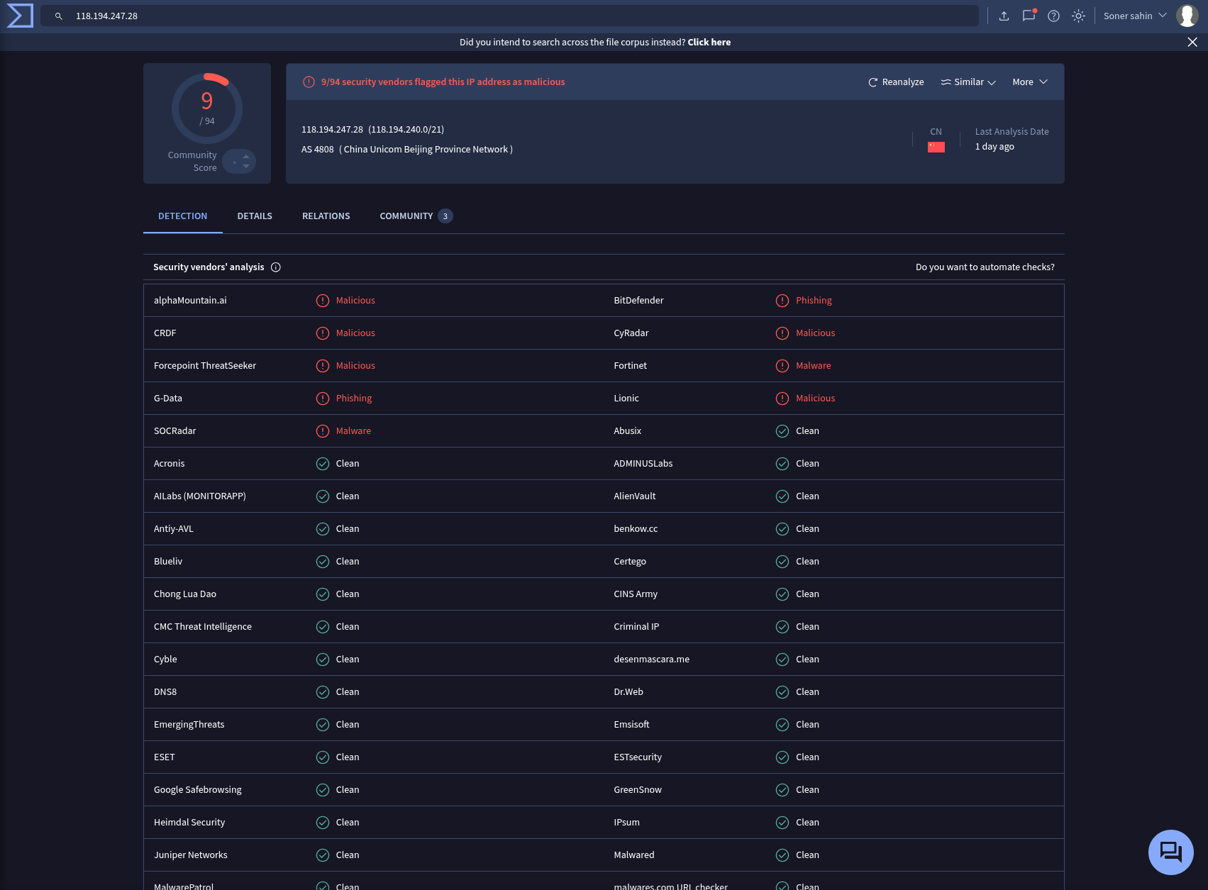Click the detection score 9/94 gauge

pos(207,109)
